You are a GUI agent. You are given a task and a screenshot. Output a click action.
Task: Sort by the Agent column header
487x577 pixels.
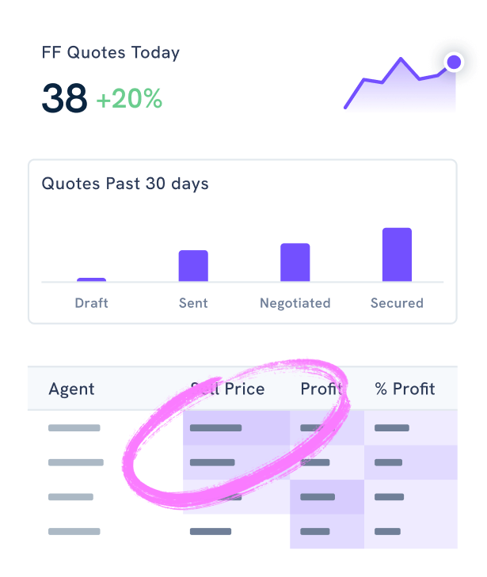coord(71,389)
